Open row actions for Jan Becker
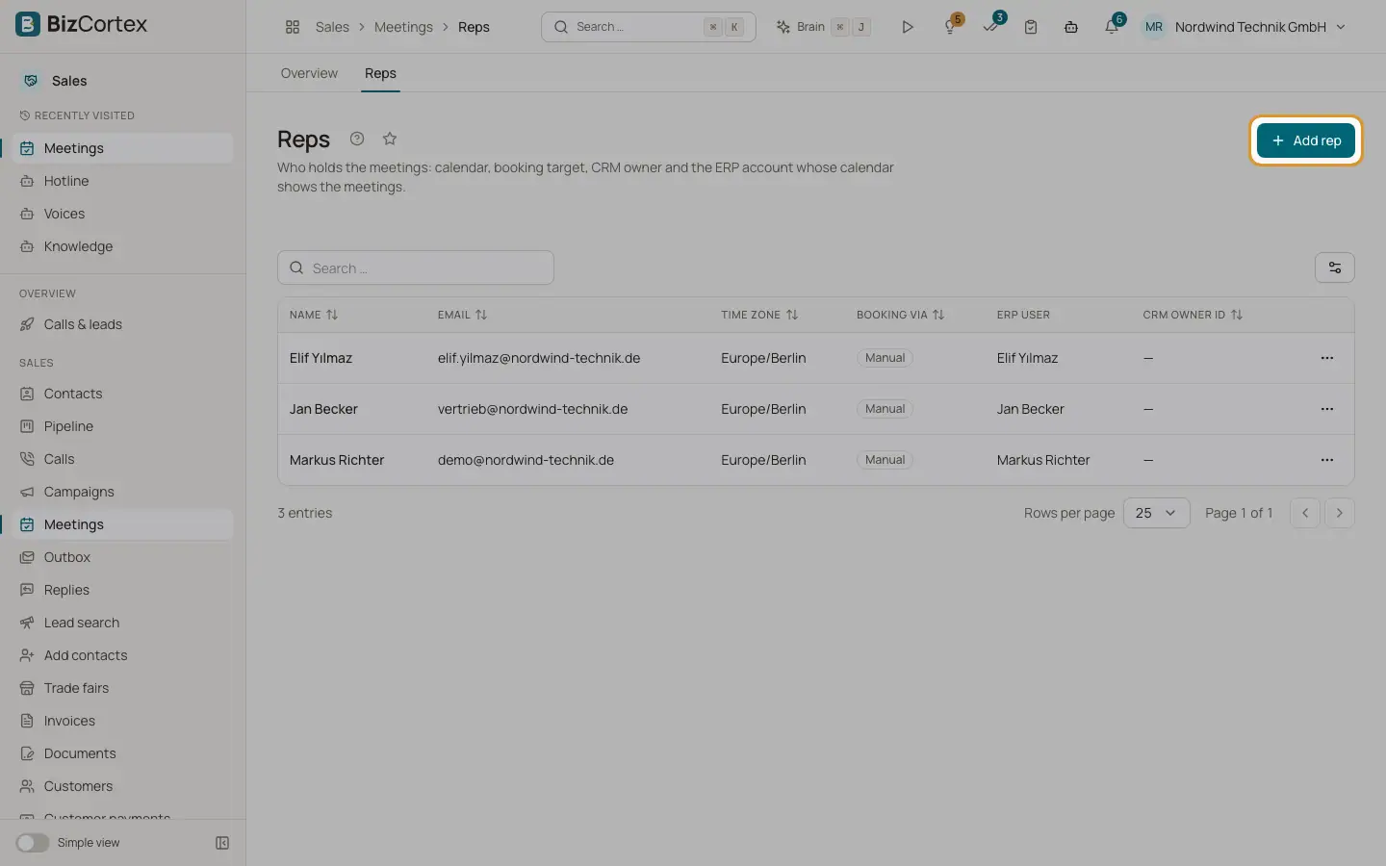Viewport: 1386px width, 866px height. (x=1327, y=409)
